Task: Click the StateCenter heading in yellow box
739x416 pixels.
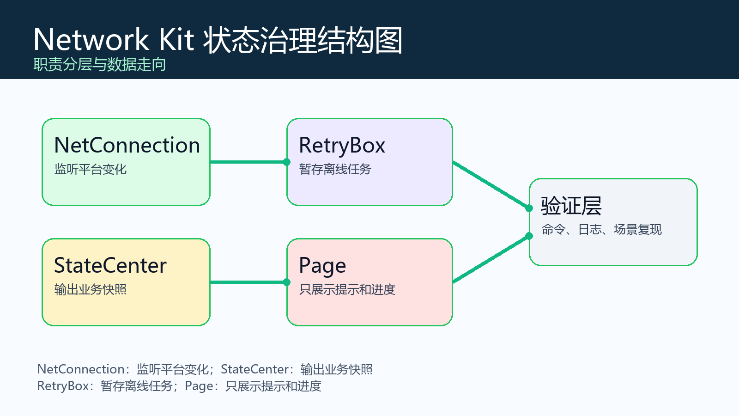Action: pos(110,265)
